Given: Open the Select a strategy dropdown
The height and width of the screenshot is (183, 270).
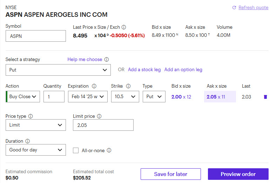Looking at the screenshot, I should coord(58,70).
